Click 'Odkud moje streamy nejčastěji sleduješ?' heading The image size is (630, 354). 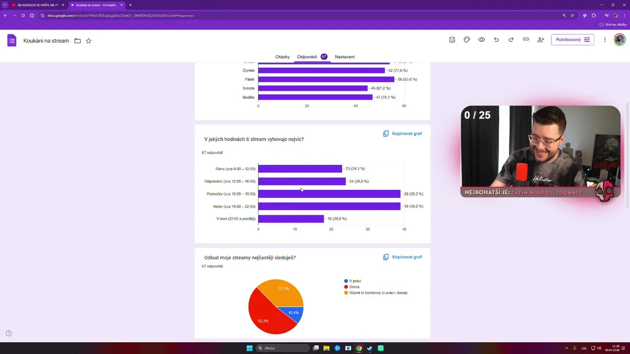click(250, 258)
